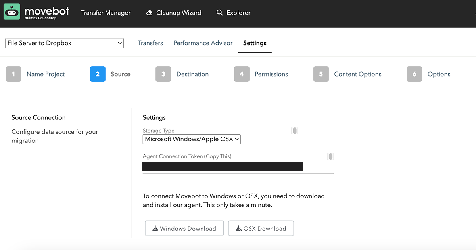Click the Explorer magnifying glass icon

[220, 12]
